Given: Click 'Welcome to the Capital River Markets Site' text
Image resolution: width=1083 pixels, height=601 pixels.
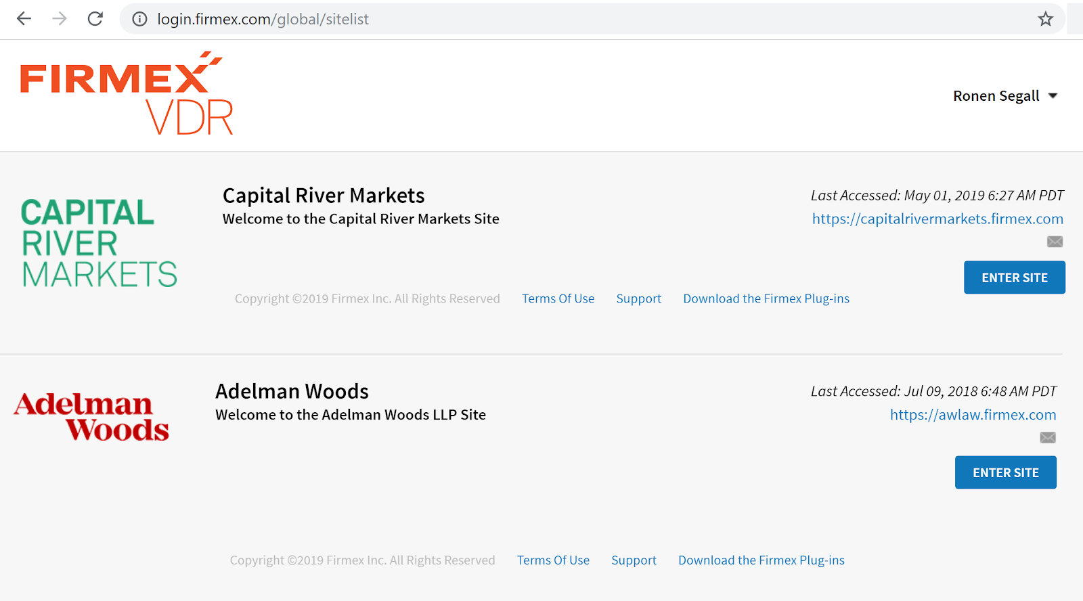Looking at the screenshot, I should (361, 219).
